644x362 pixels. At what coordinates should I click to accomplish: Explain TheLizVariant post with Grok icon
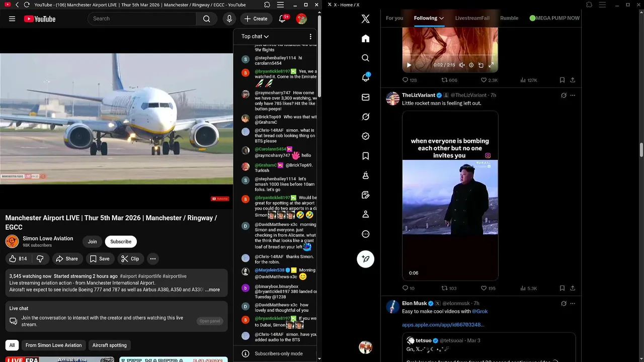(x=563, y=95)
